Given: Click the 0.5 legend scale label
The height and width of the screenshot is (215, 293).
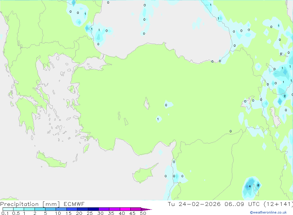Looking at the screenshot, I should [16, 213].
